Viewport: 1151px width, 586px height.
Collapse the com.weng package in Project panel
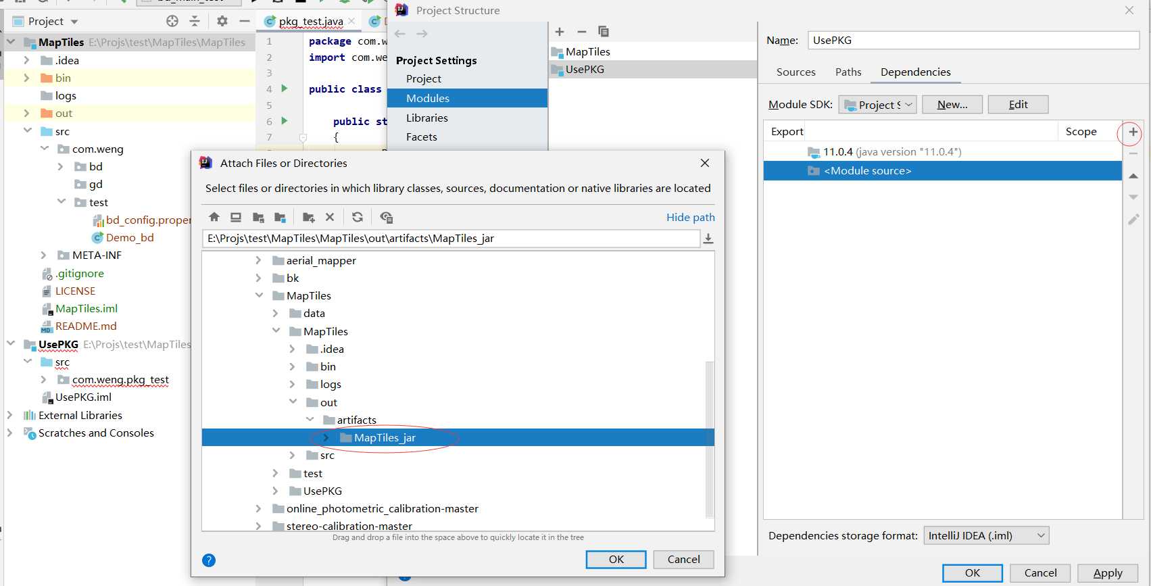coord(45,149)
